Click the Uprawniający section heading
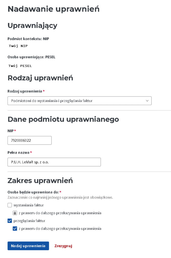171x258 pixels. [x=33, y=25]
